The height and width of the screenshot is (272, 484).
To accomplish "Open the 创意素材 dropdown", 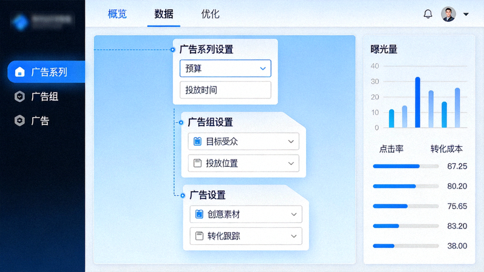I will pos(246,215).
